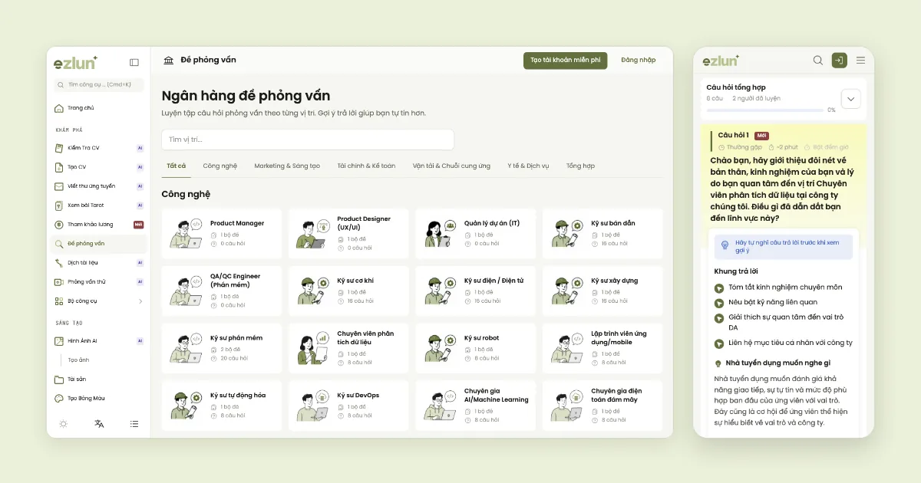
Task: Switch to the Tổng hợp tab
Action: click(x=580, y=166)
